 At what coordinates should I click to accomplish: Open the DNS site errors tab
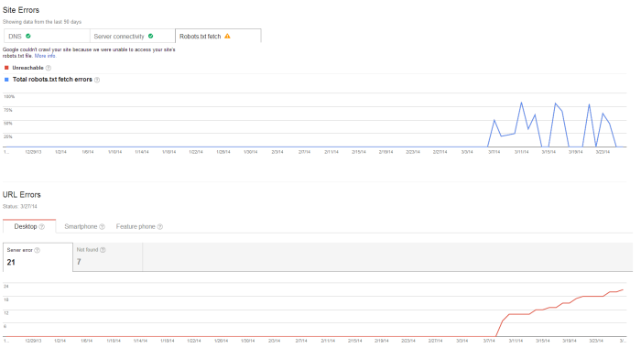click(47, 36)
